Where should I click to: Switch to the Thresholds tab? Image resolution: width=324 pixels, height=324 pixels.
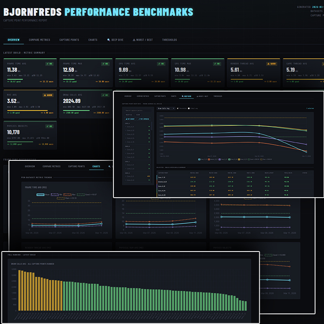point(169,40)
